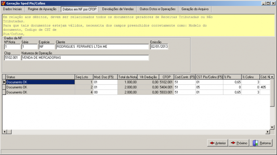277x155 pixels.
Task: Click Natureza de Operação field
Action: click(x=85, y=57)
